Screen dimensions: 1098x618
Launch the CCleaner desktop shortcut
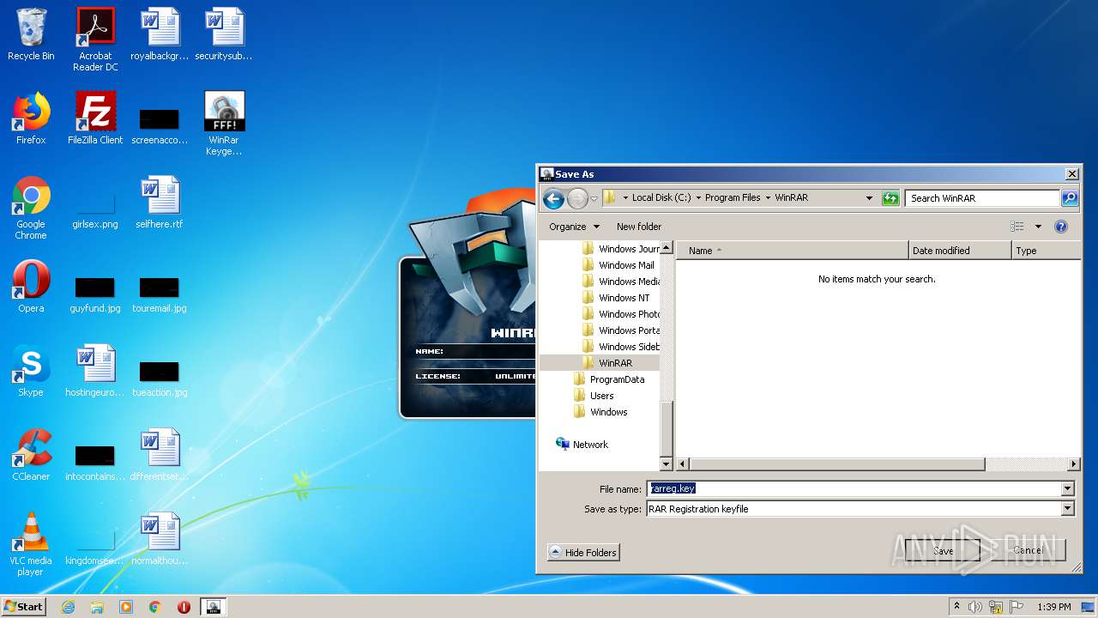(x=31, y=456)
